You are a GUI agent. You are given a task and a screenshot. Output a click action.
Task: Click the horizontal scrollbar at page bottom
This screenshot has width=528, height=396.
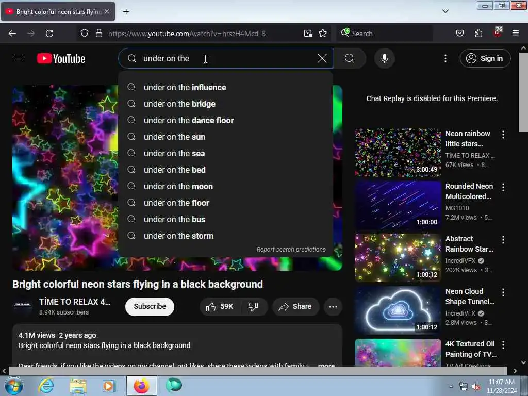258,371
